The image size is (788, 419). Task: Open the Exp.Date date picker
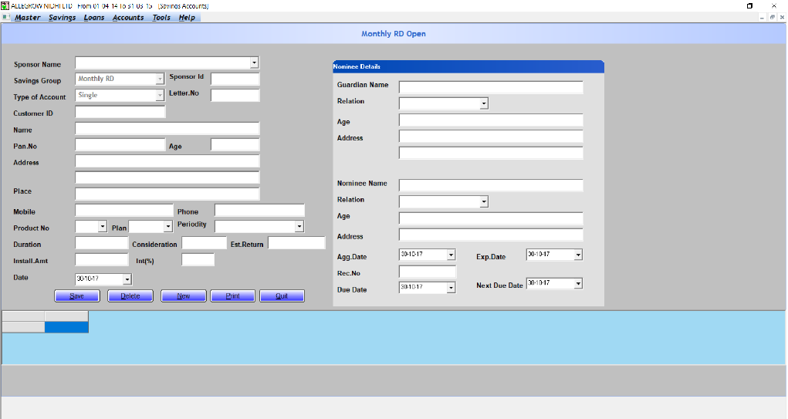pyautogui.click(x=578, y=255)
